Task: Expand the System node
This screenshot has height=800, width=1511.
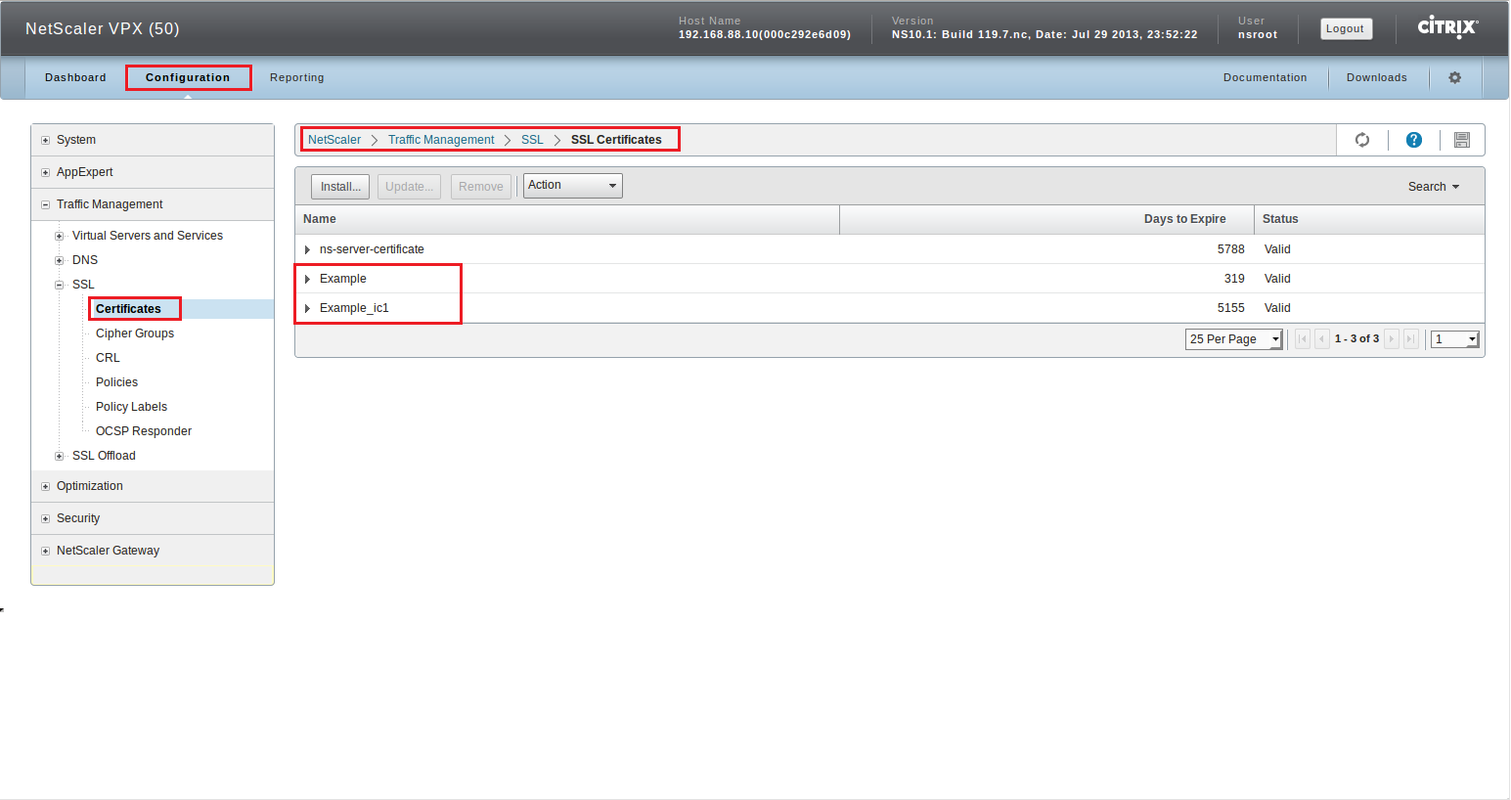Action: point(45,140)
